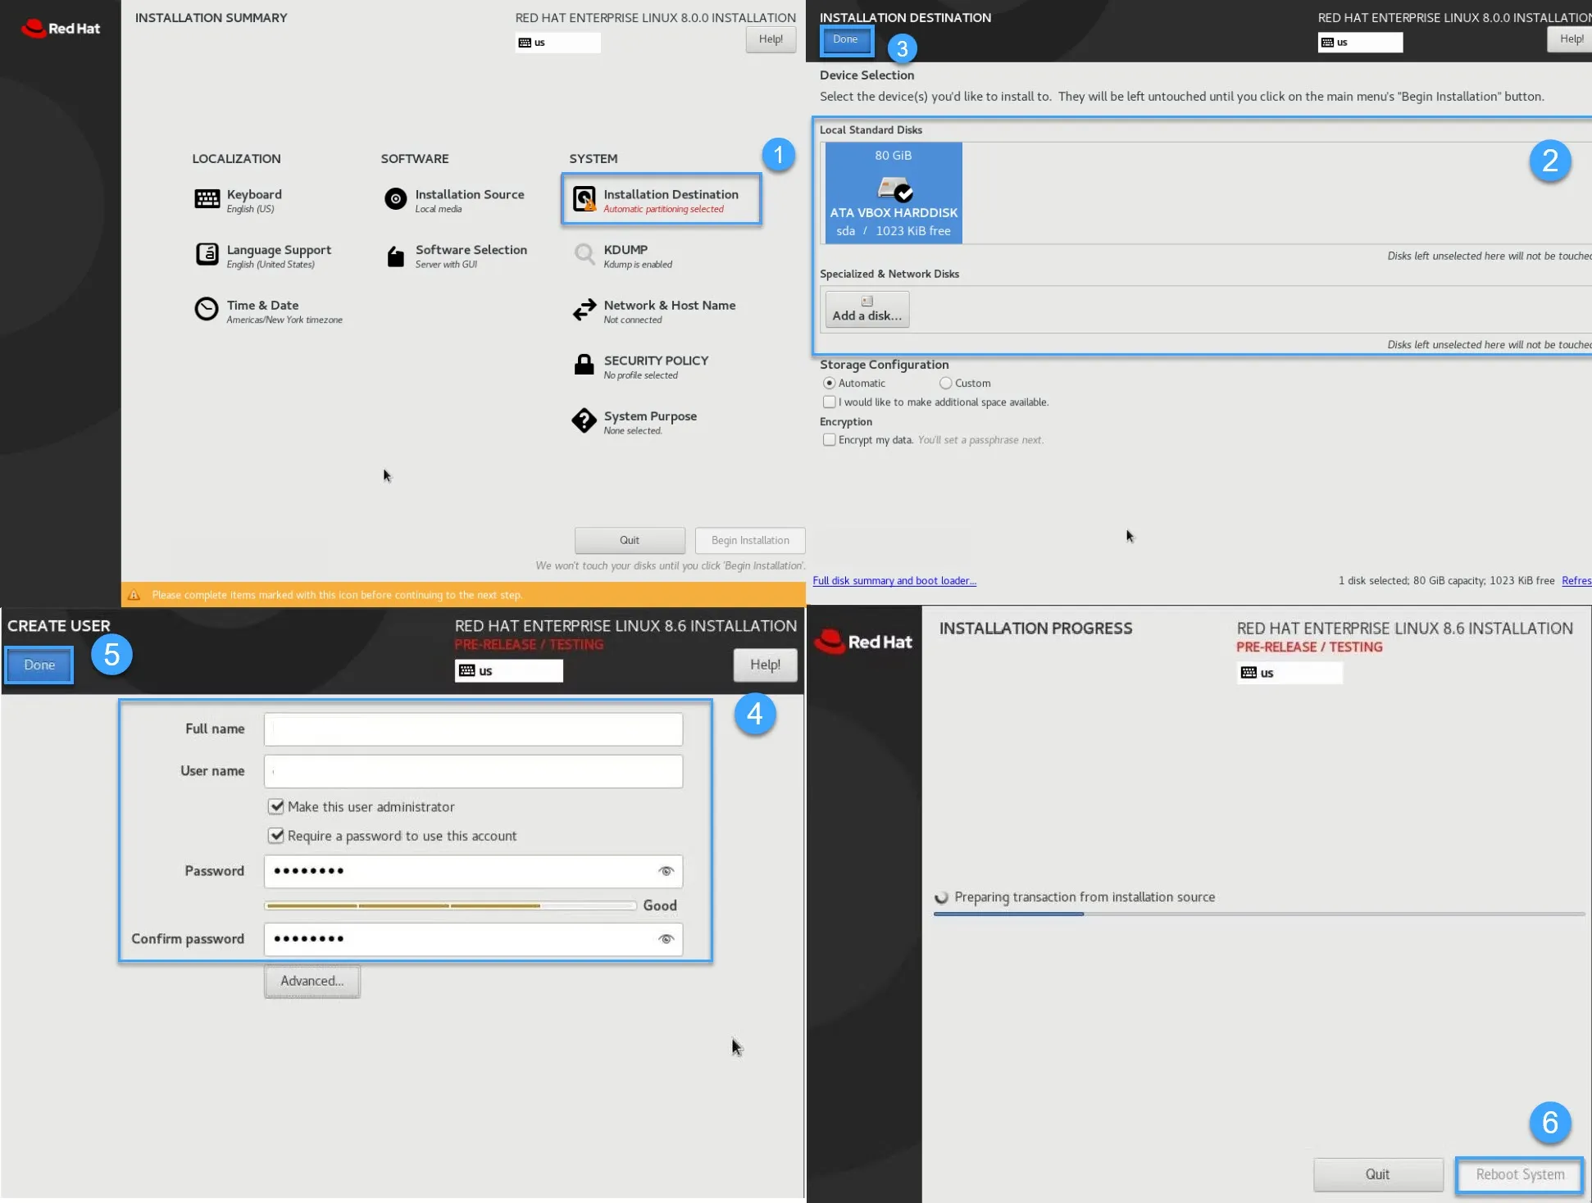Screen dimensions: 1592x1203
Task: Open the Keyboard settings icon
Action: pyautogui.click(x=207, y=199)
